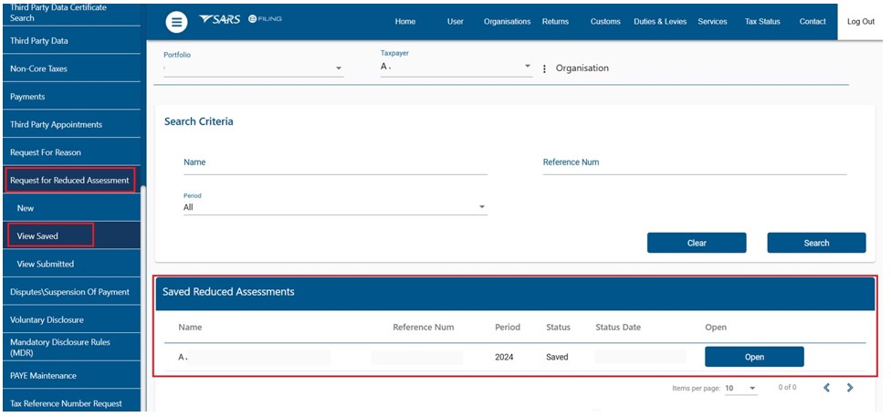Expand the Portfolio dropdown
The image size is (891, 417).
[x=254, y=68]
